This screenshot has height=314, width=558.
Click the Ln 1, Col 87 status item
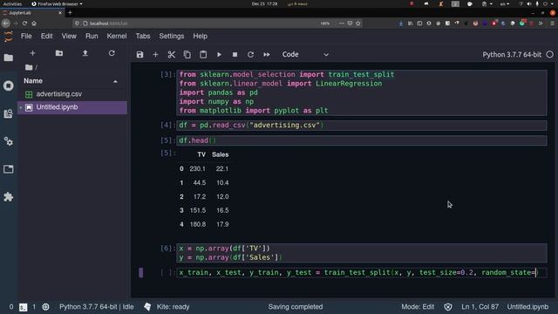(480, 307)
